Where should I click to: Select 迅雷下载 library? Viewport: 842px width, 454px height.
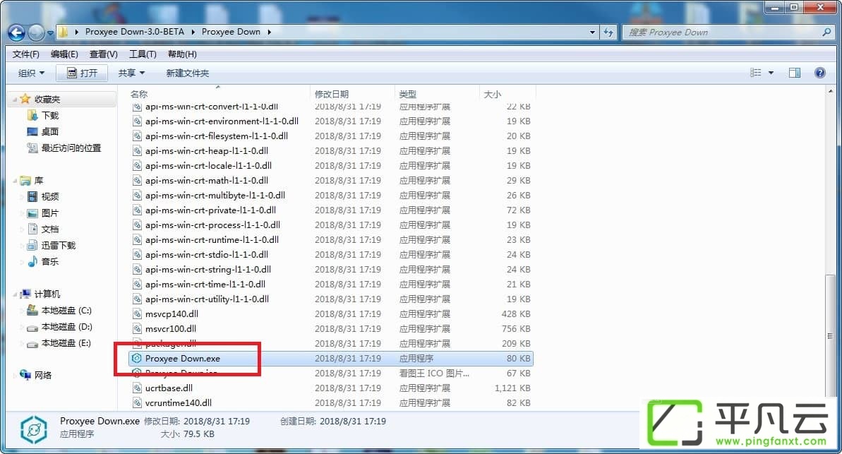(x=59, y=245)
